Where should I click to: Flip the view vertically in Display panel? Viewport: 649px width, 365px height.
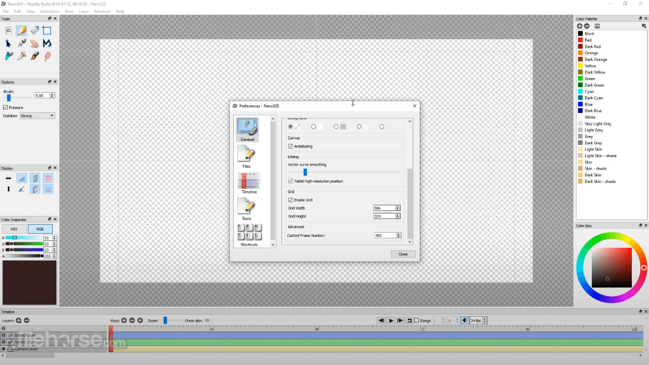coord(9,189)
